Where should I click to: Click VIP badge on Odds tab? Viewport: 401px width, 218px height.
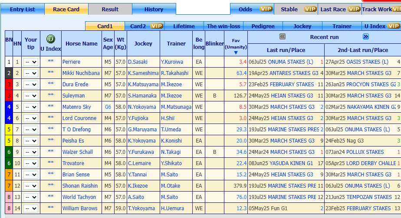click(x=266, y=9)
